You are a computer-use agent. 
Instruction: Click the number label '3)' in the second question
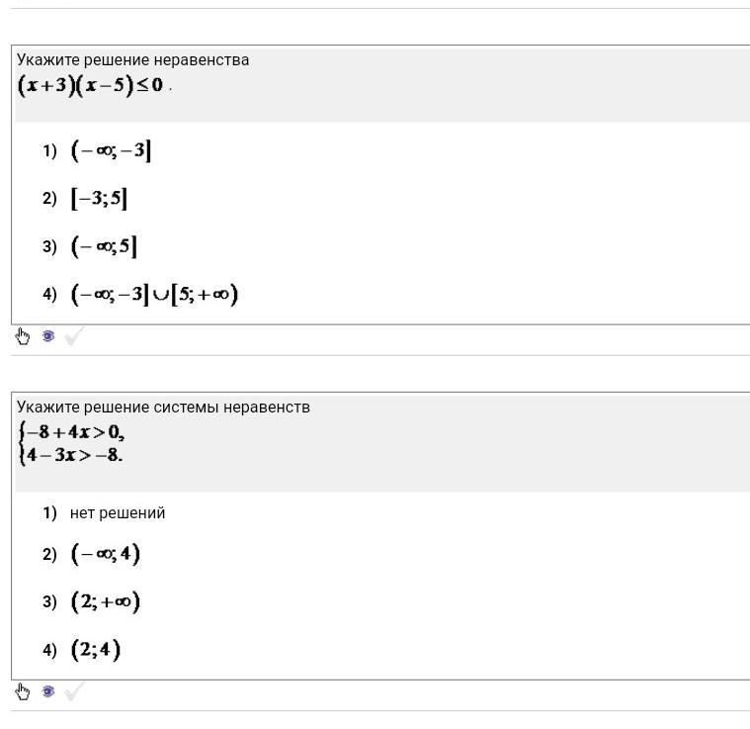49,601
